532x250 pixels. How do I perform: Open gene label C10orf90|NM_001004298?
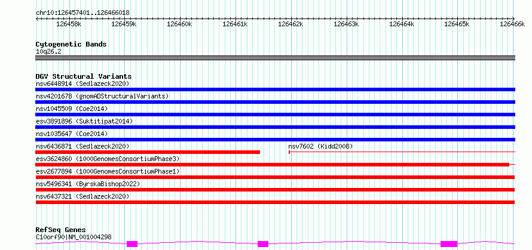pos(74,237)
